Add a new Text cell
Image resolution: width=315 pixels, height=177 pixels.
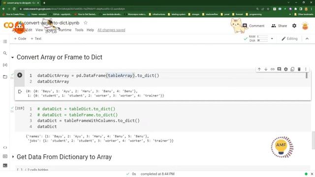(36, 38)
